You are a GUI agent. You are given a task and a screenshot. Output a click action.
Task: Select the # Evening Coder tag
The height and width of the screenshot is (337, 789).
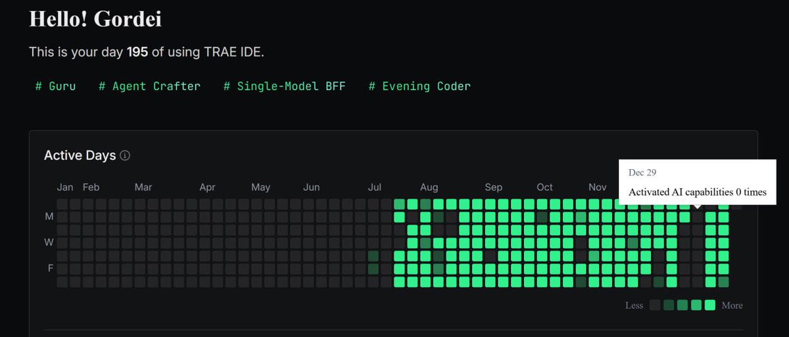click(x=419, y=86)
